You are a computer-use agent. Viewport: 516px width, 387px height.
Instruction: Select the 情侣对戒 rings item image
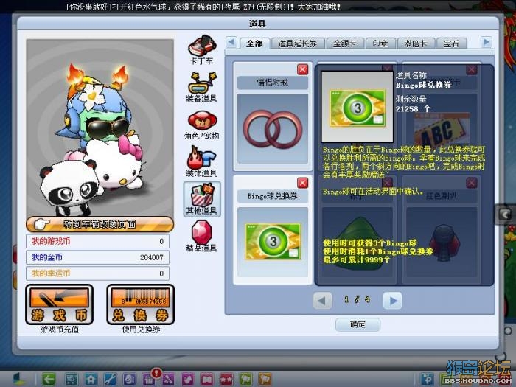click(273, 129)
